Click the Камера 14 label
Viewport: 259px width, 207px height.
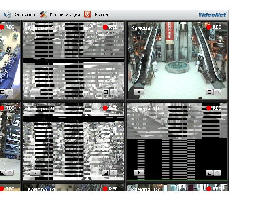coord(41,189)
